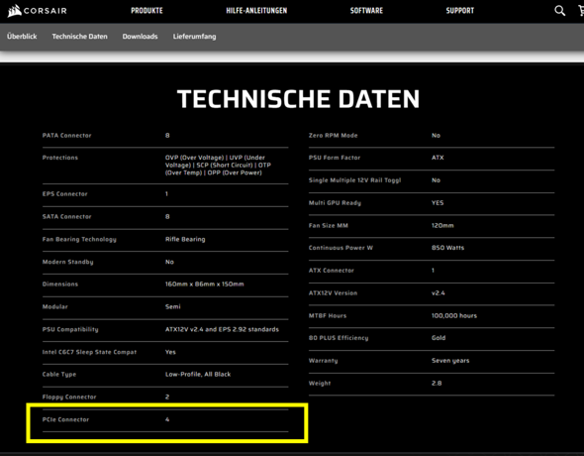Select the Dimensions label
Image resolution: width=584 pixels, height=456 pixels.
(x=60, y=285)
